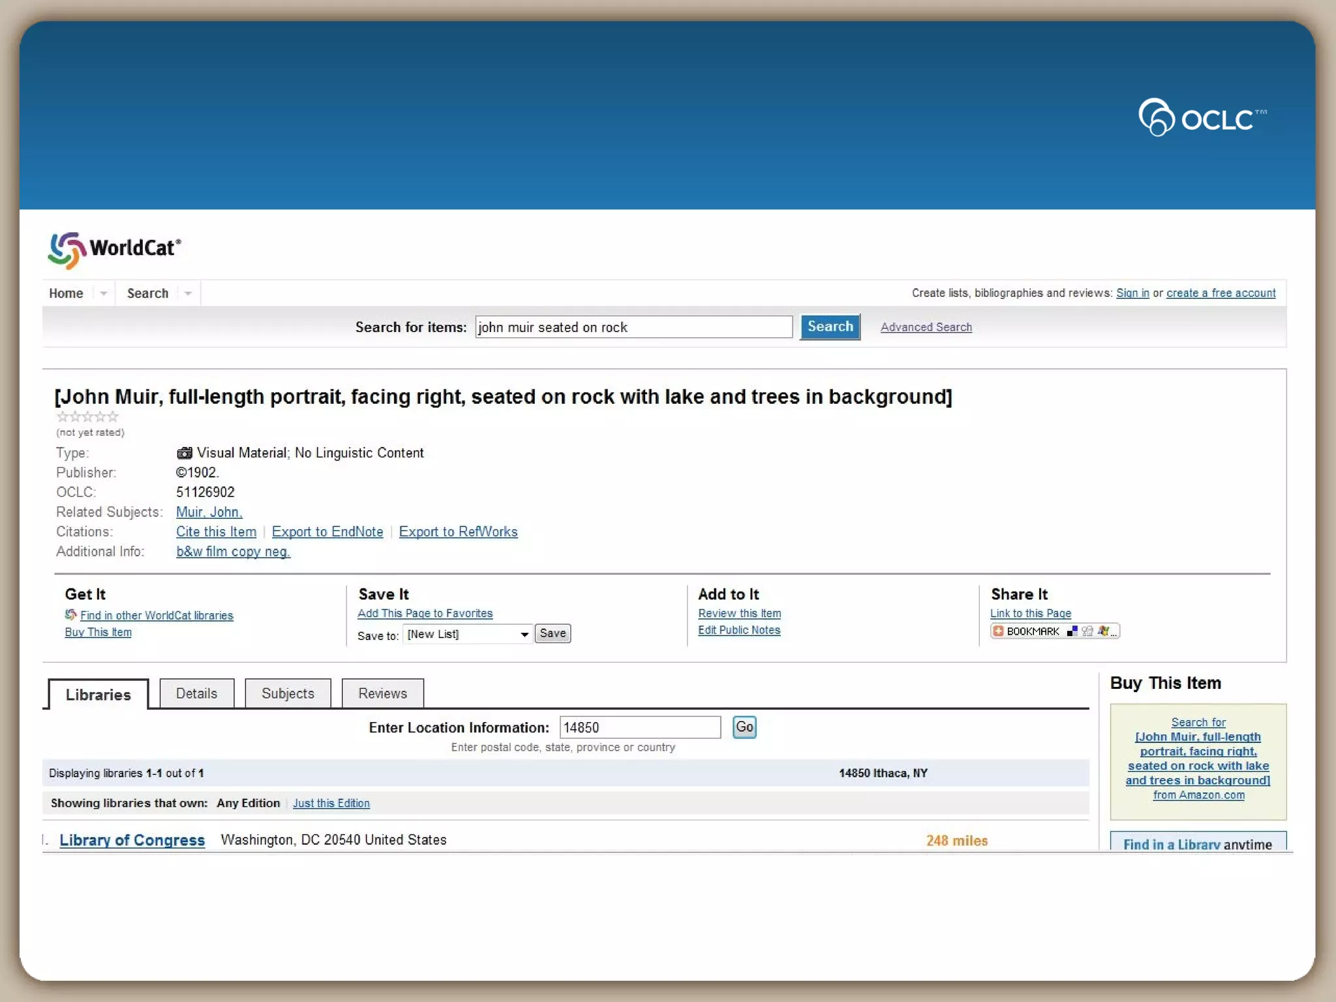
Task: Click the WorldCat logo icon
Action: [67, 250]
